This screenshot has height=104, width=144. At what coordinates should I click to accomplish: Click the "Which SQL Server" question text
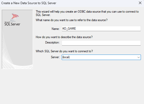click(64, 51)
